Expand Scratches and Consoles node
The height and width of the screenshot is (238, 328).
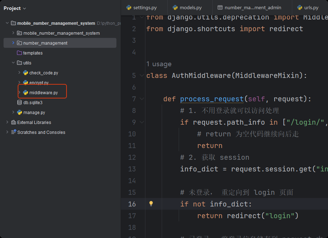[x=7, y=132]
